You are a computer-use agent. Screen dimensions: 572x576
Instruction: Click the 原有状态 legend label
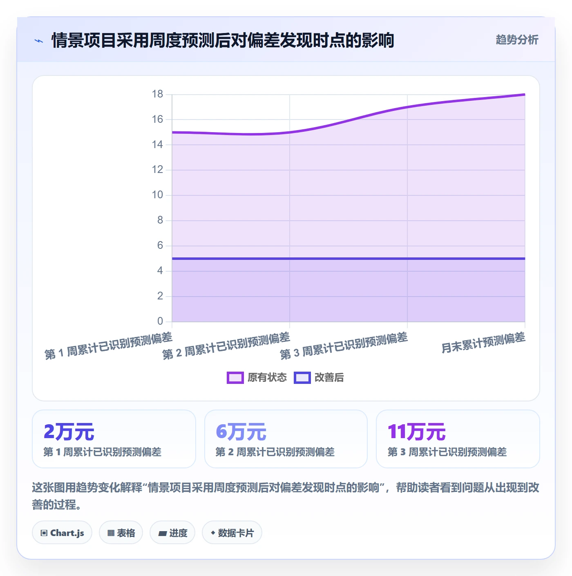pyautogui.click(x=267, y=378)
